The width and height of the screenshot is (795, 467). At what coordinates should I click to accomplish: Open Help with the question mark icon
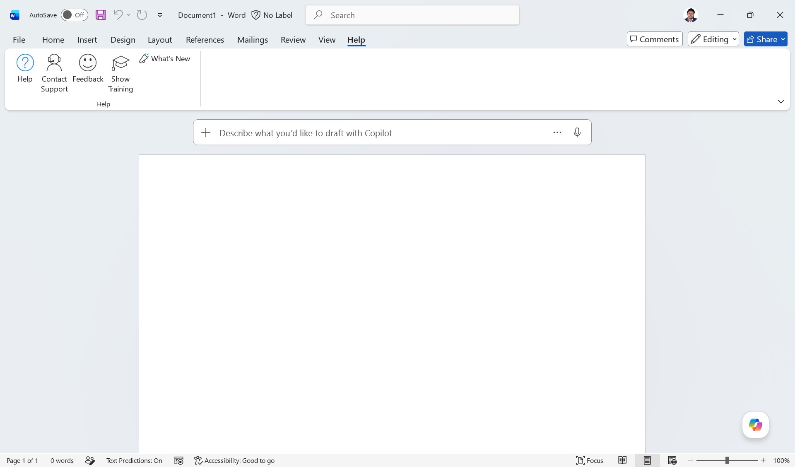(25, 69)
